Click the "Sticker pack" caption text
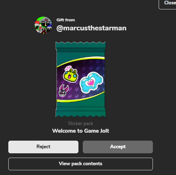This screenshot has width=176, height=175. [x=81, y=124]
